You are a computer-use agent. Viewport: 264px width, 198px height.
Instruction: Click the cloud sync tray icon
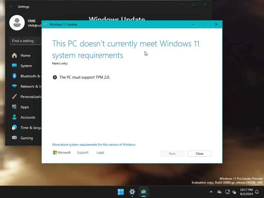pyautogui.click(x=219, y=192)
